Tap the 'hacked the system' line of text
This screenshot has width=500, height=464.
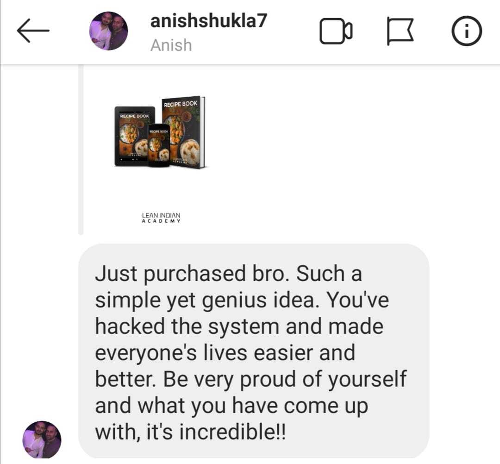[239, 326]
